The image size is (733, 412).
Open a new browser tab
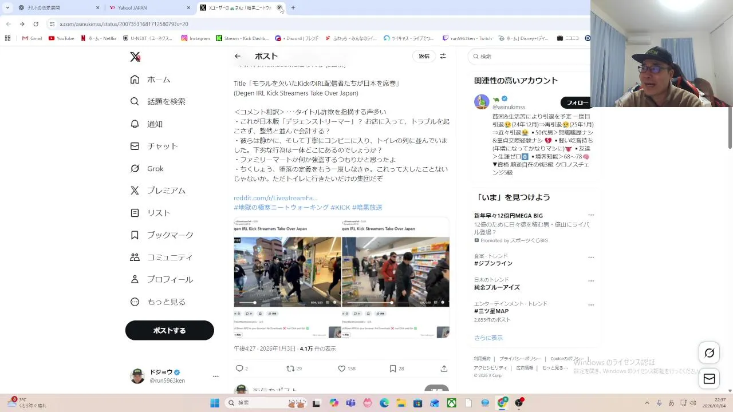click(x=293, y=8)
